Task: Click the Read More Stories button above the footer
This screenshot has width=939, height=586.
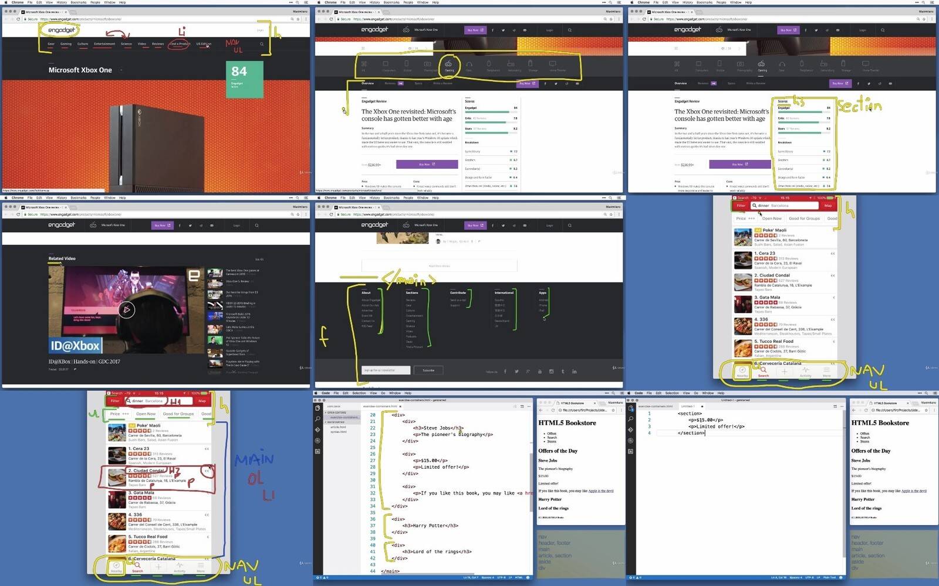Action: coord(439,266)
